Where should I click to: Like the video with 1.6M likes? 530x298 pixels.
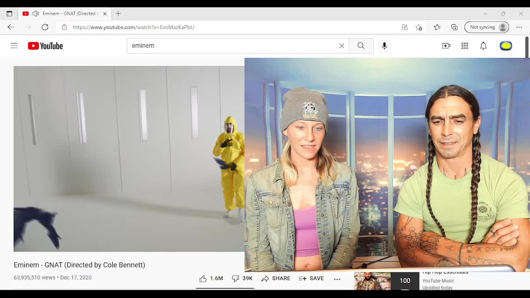click(211, 279)
